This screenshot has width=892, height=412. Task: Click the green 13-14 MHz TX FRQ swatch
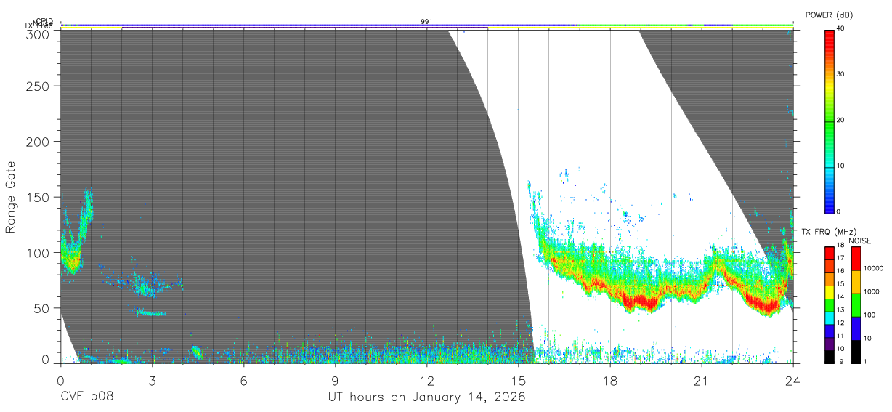(x=829, y=305)
